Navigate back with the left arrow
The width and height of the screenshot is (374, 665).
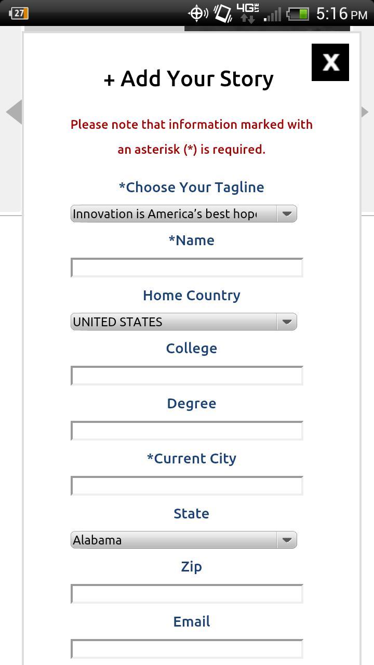14,112
